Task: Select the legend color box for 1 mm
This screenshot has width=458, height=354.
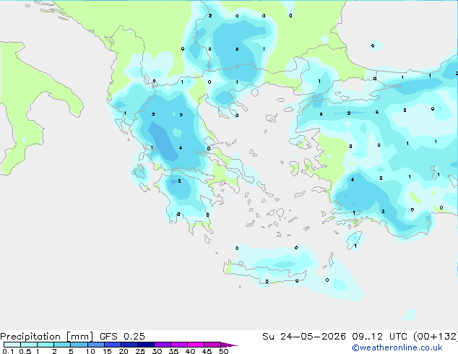Action: (46, 345)
